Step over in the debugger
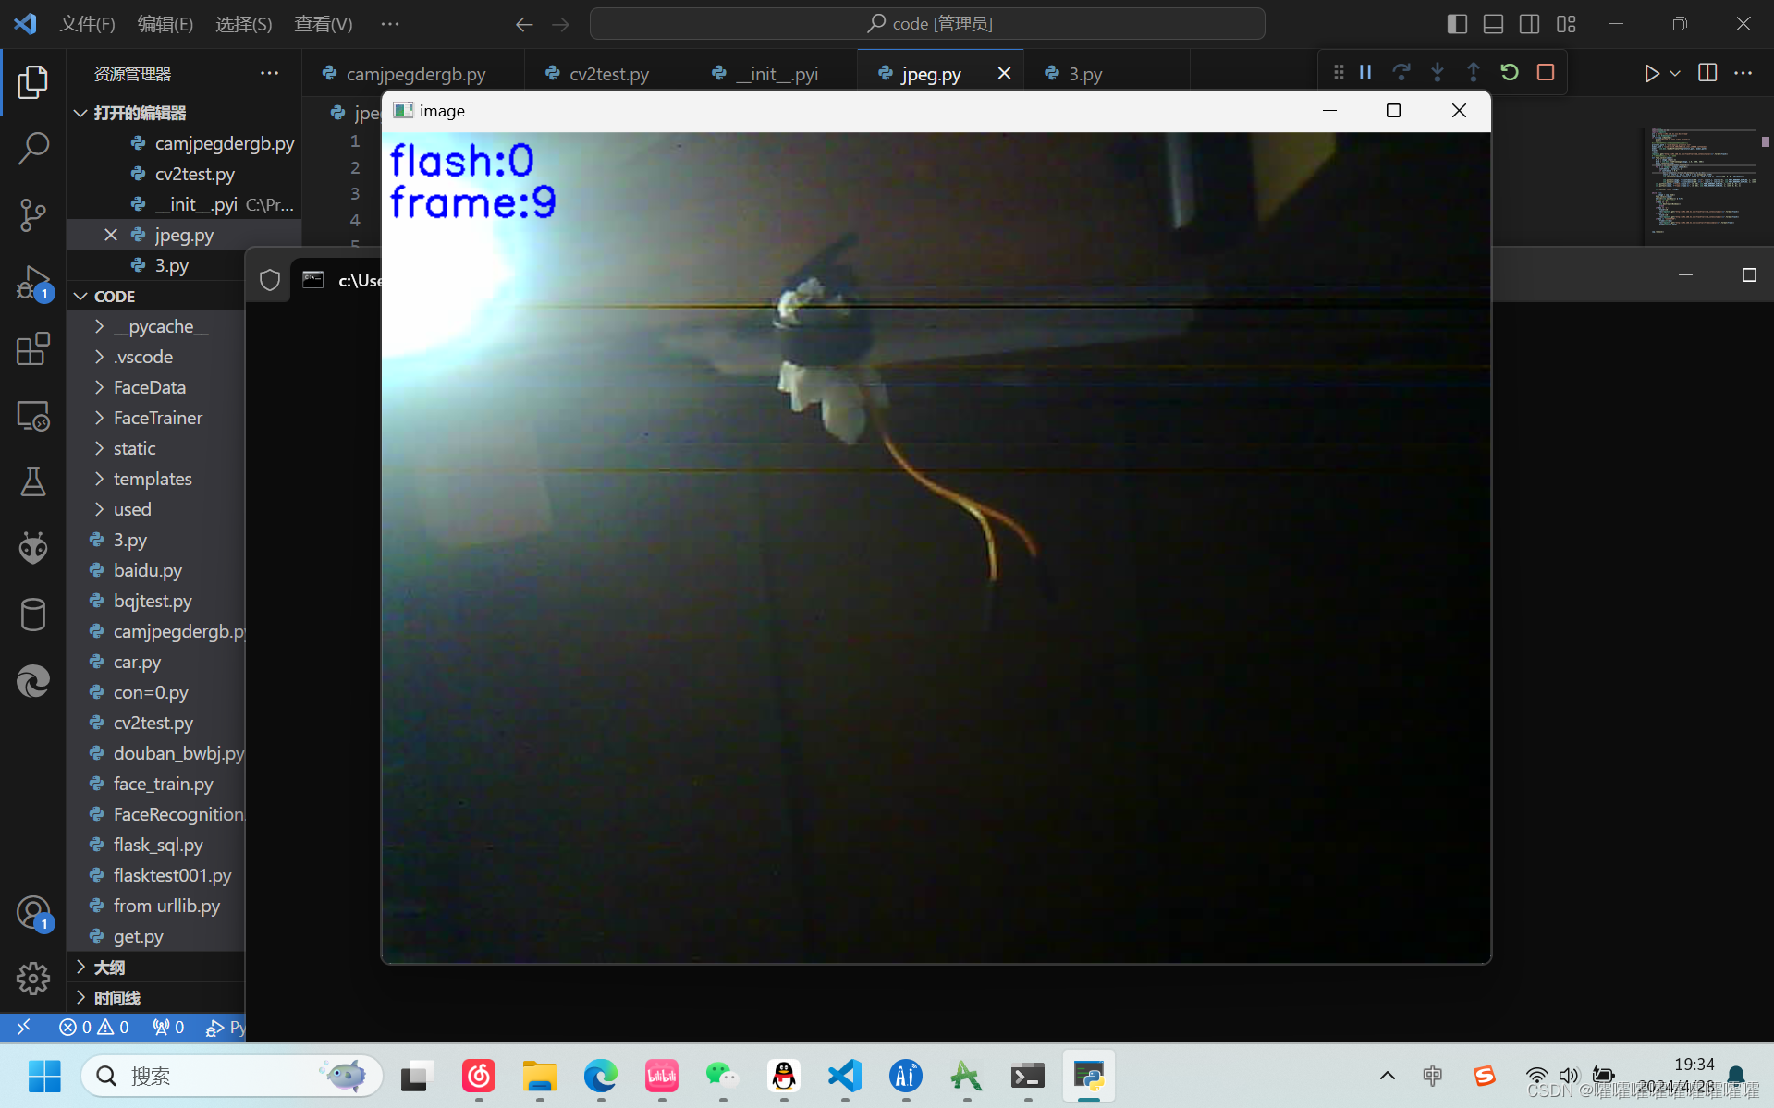 pyautogui.click(x=1402, y=72)
